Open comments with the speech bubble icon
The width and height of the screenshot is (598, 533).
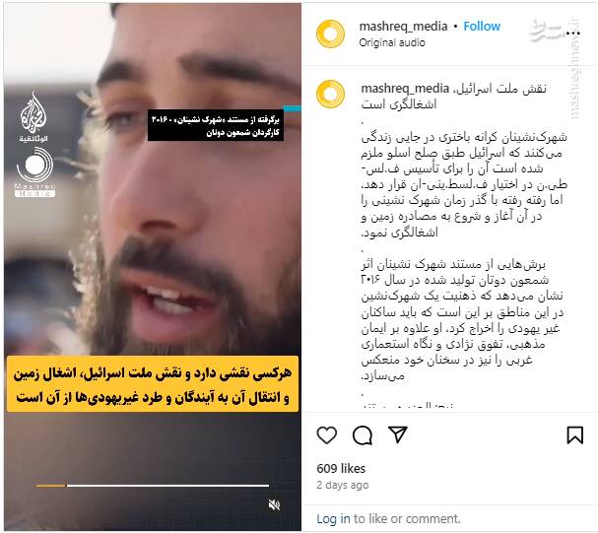tap(363, 435)
